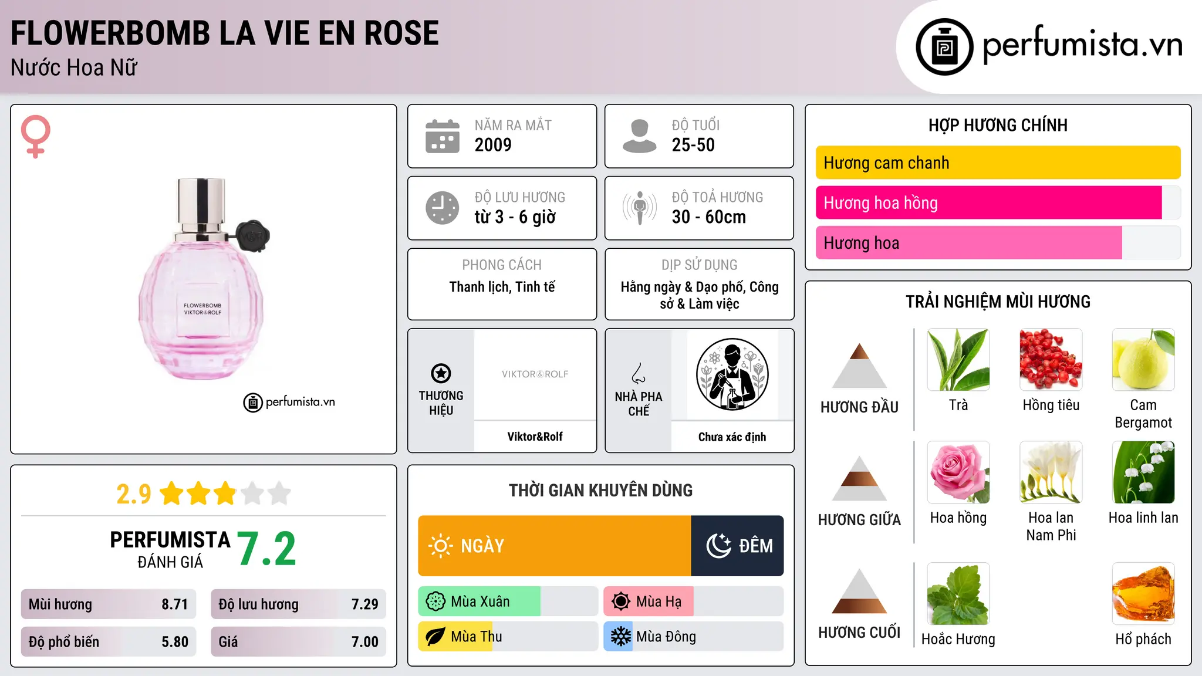Screen dimensions: 1202x676
Task: Select the Hoa linh lan note image
Action: (1143, 472)
